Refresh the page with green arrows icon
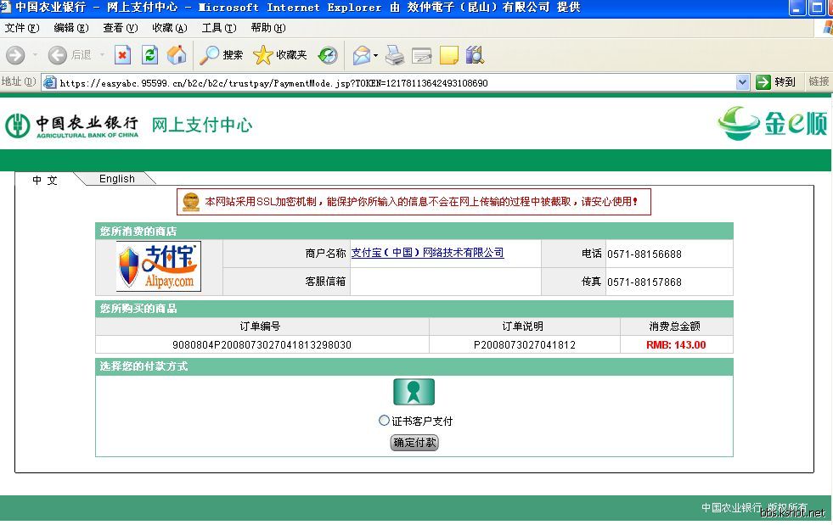The width and height of the screenshot is (833, 525). [149, 54]
